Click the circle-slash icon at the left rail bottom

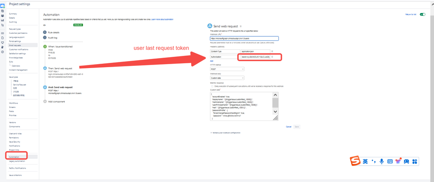pyautogui.click(x=3, y=52)
